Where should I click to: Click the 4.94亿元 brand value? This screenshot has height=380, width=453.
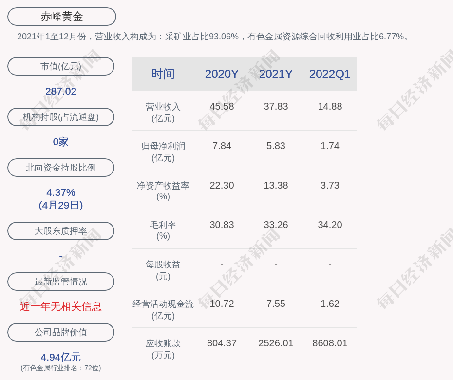click(x=61, y=357)
